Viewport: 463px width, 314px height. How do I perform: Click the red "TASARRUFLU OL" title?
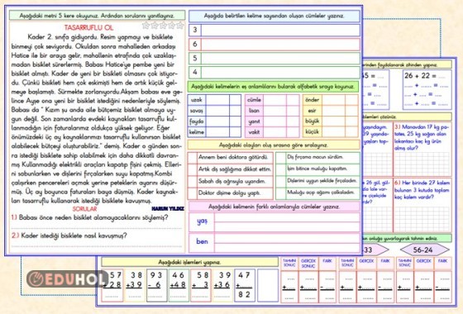point(88,28)
